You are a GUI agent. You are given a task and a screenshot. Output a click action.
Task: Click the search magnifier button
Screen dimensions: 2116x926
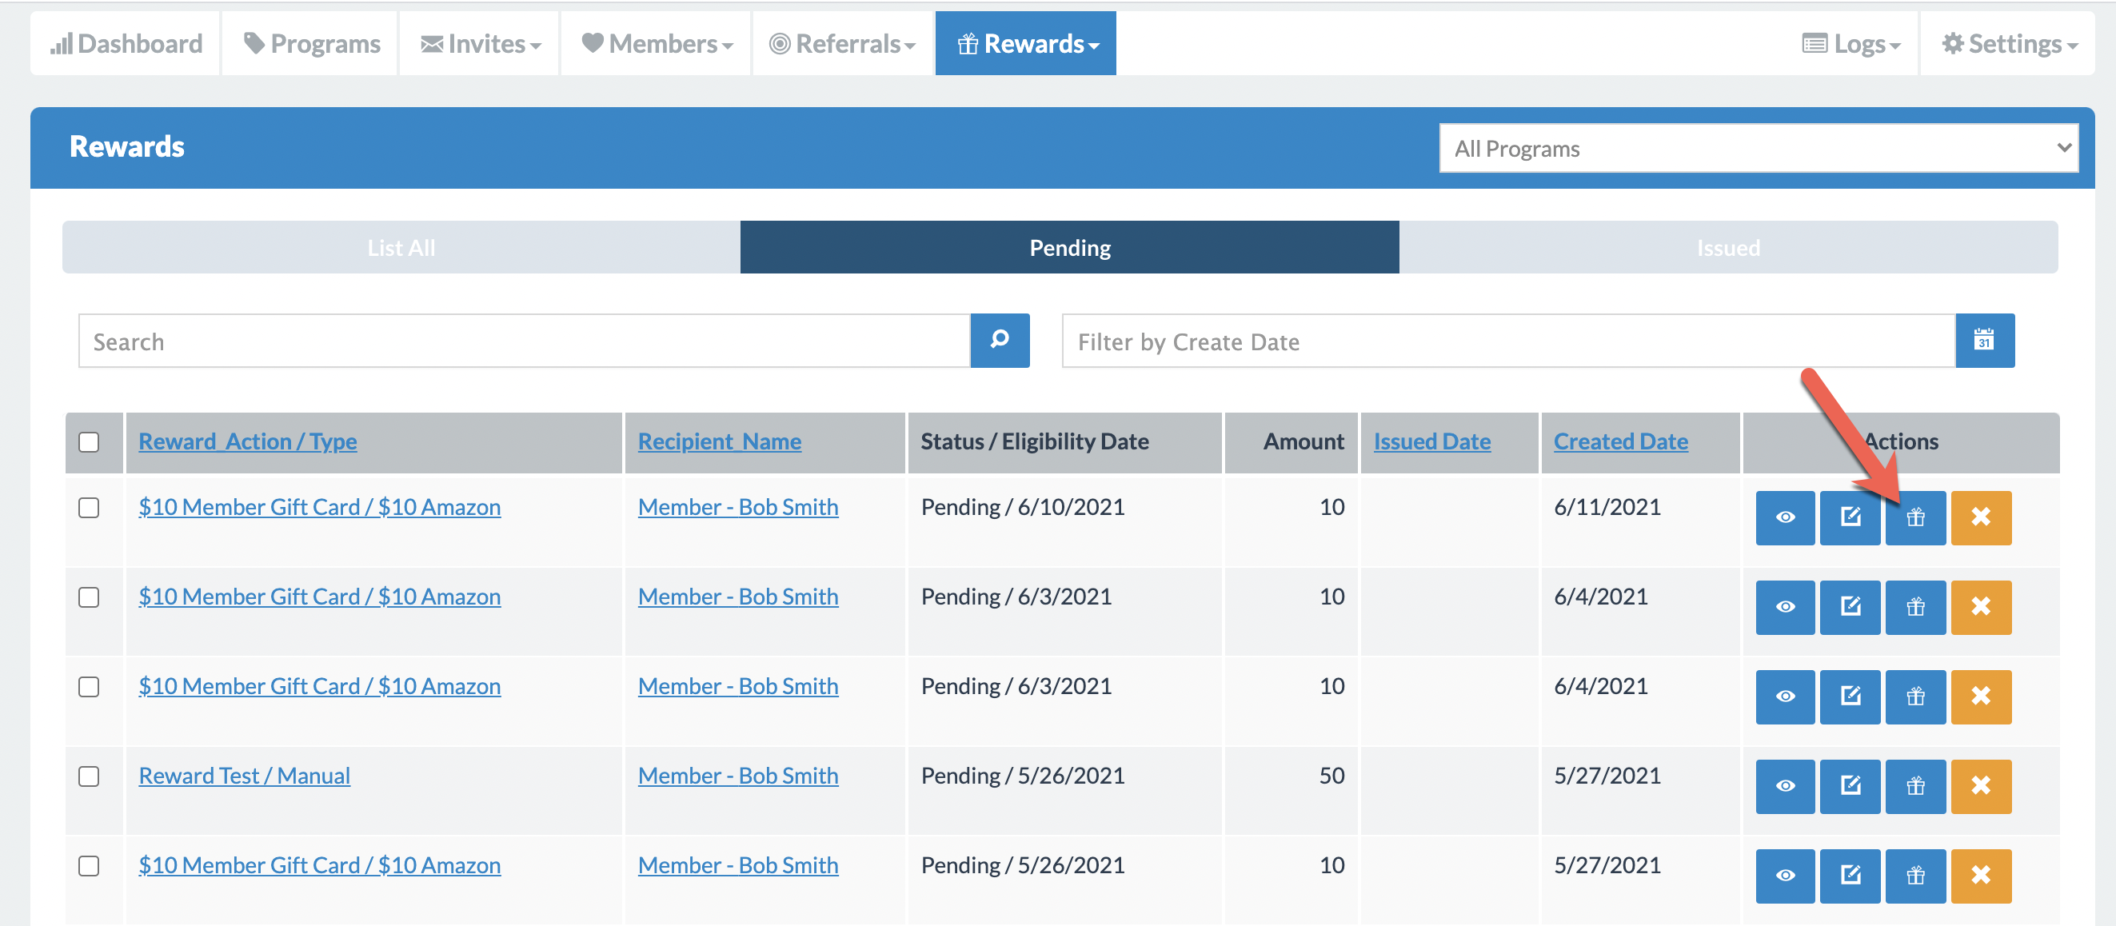click(999, 340)
